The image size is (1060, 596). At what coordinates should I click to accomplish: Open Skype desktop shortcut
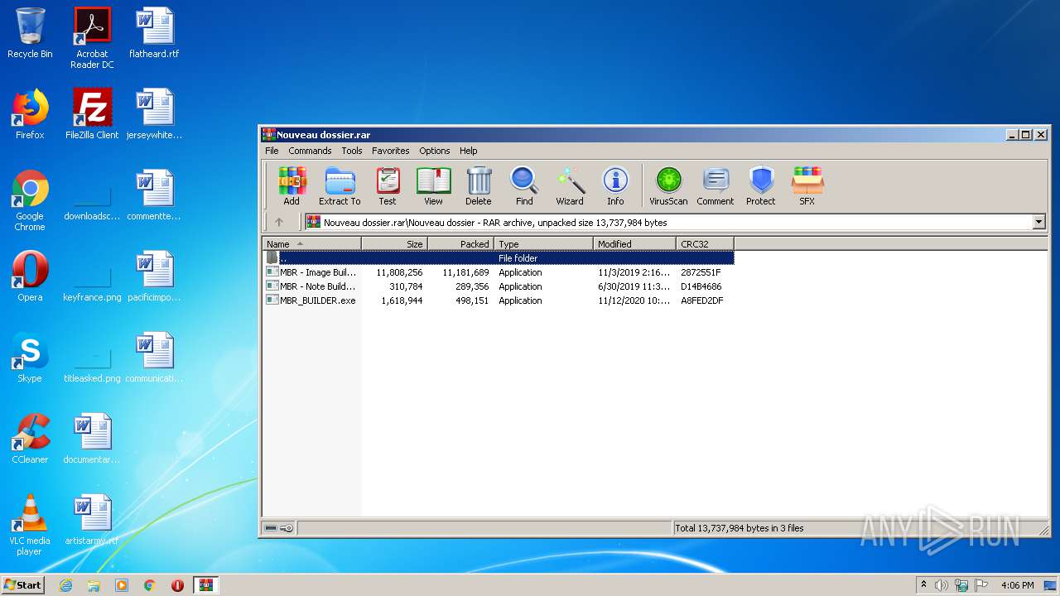coord(30,358)
